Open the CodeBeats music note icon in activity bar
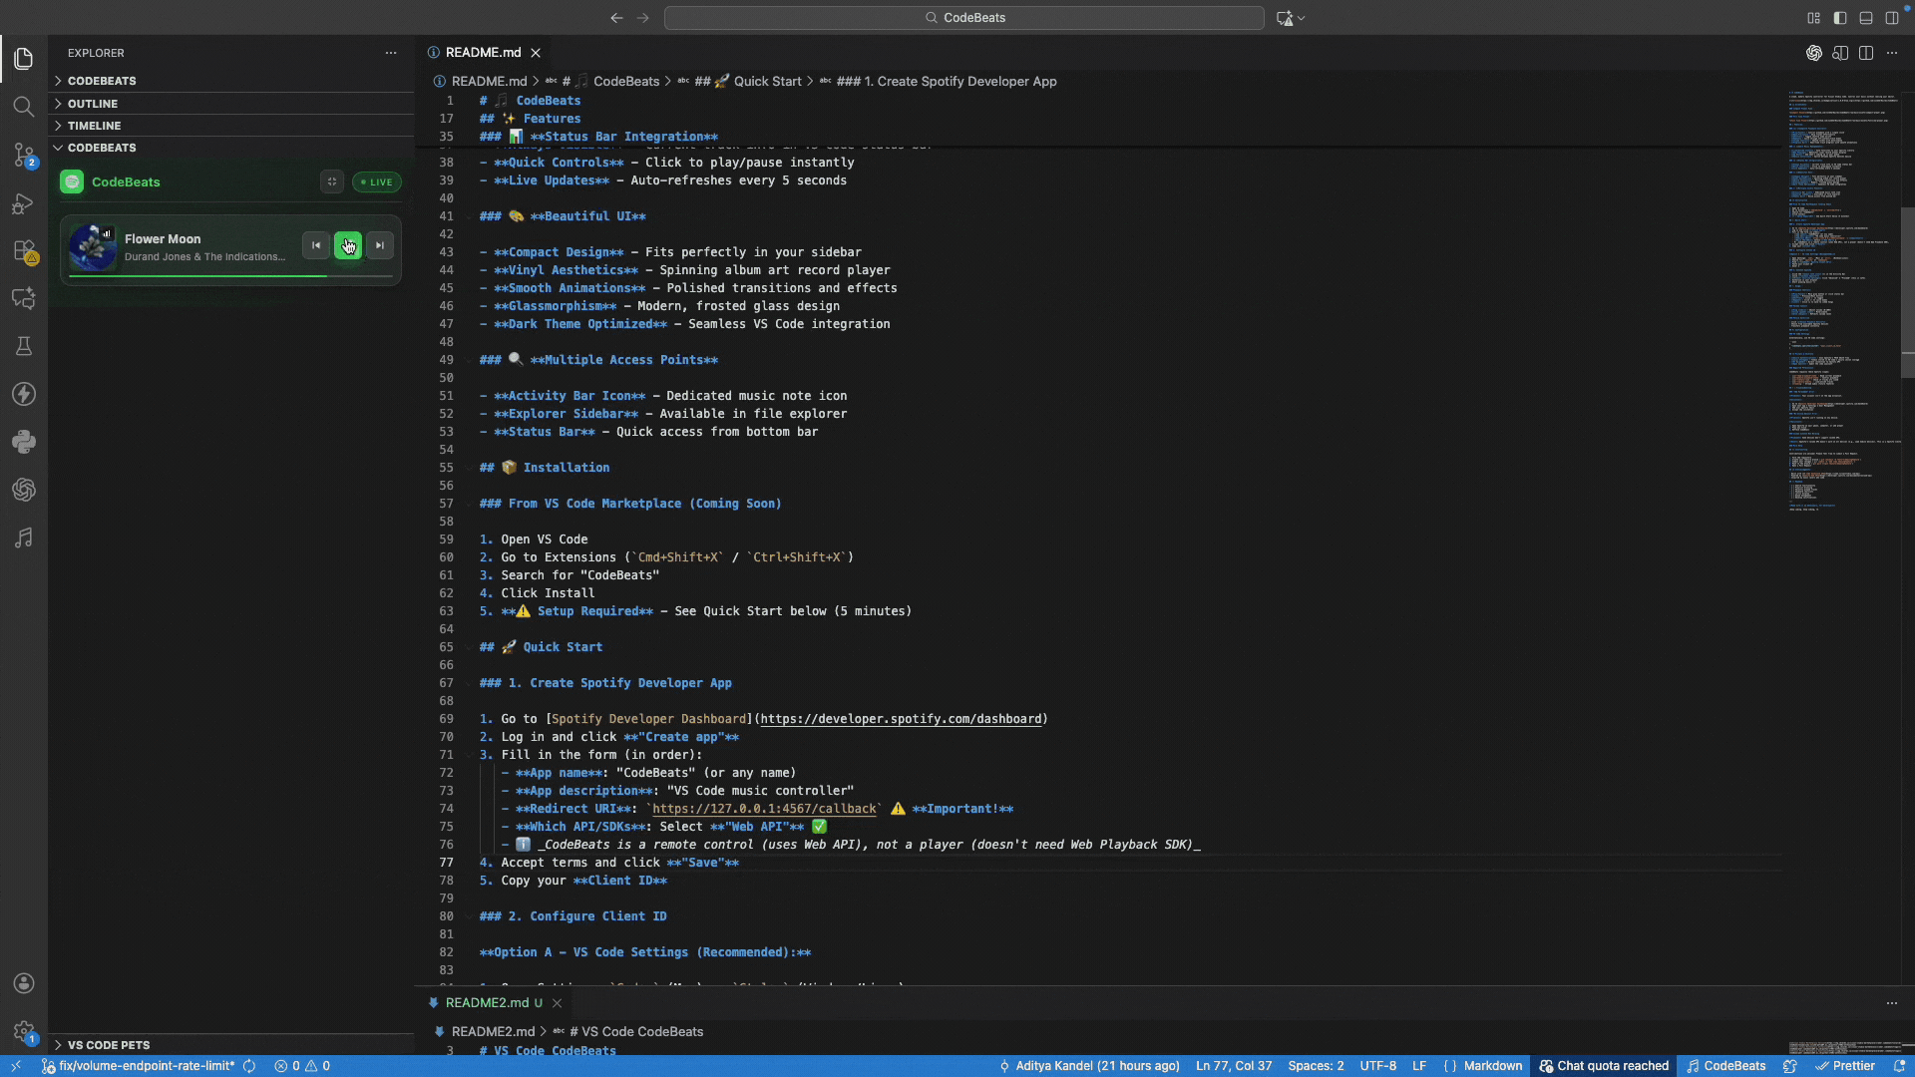Screen dimensions: 1915x1077 click(x=24, y=538)
